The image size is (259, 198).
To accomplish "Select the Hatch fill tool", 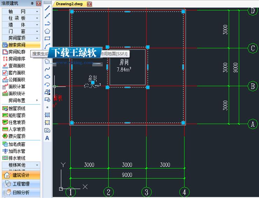I will (47, 115).
